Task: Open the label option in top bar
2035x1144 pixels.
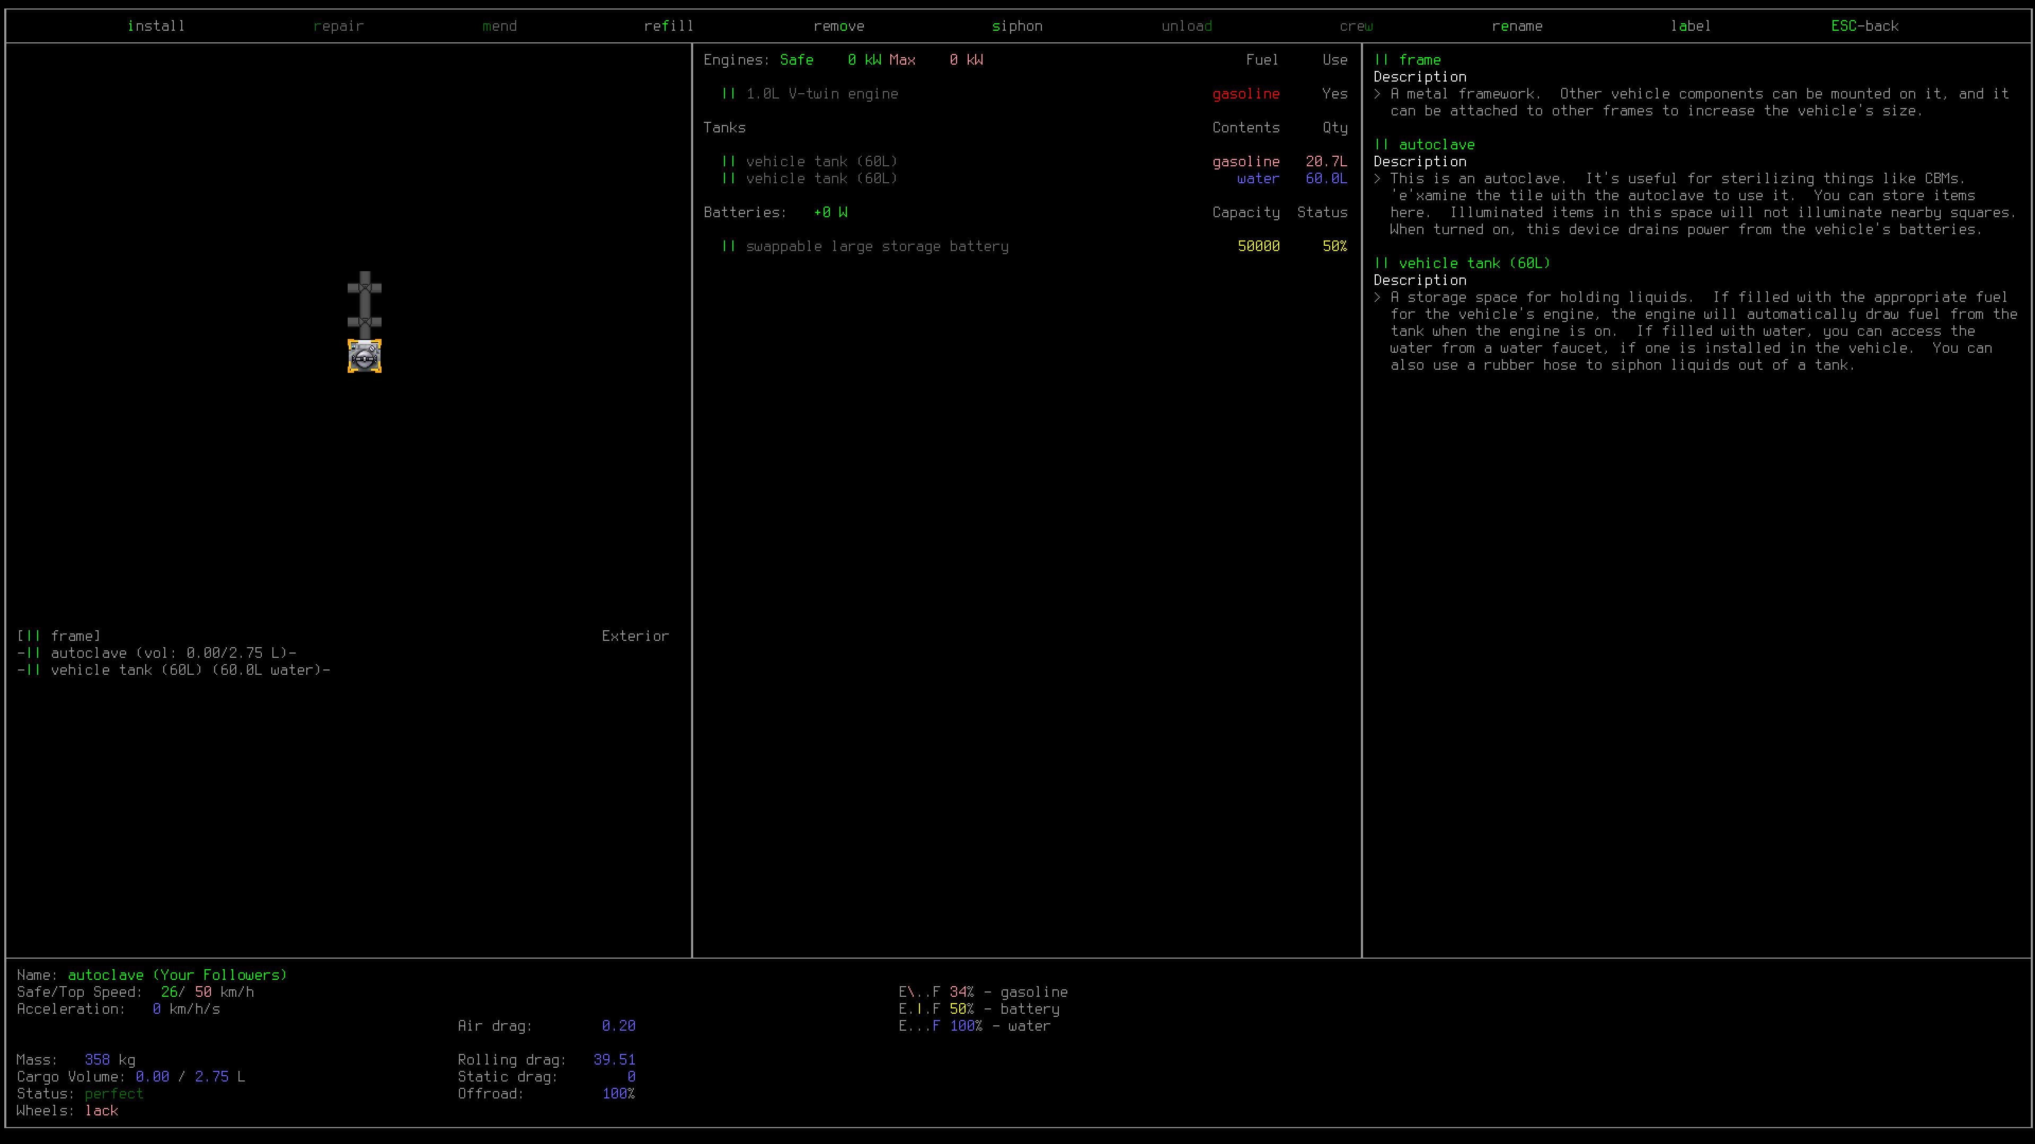Action: [1691, 26]
